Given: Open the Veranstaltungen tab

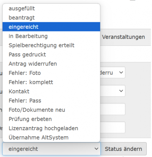Looking at the screenshot, I should 123,37.
